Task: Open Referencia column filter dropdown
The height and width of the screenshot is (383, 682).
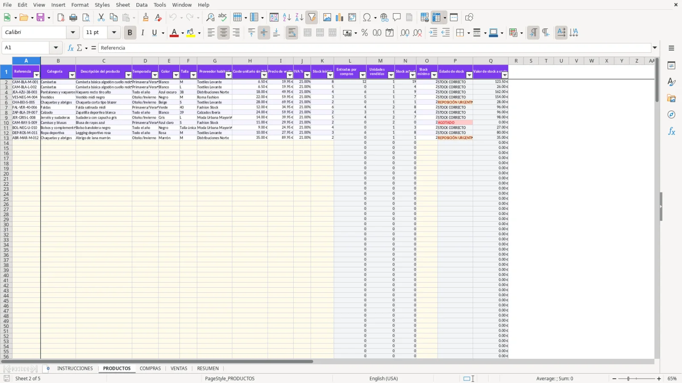Action: tap(36, 75)
